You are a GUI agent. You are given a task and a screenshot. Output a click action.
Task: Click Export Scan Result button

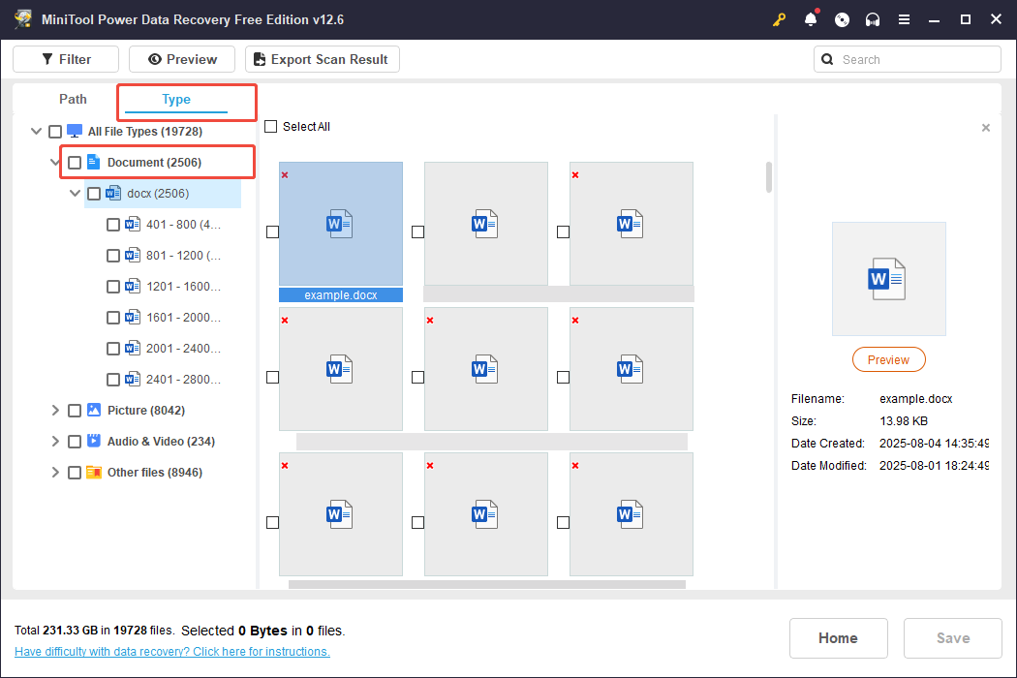point(323,59)
